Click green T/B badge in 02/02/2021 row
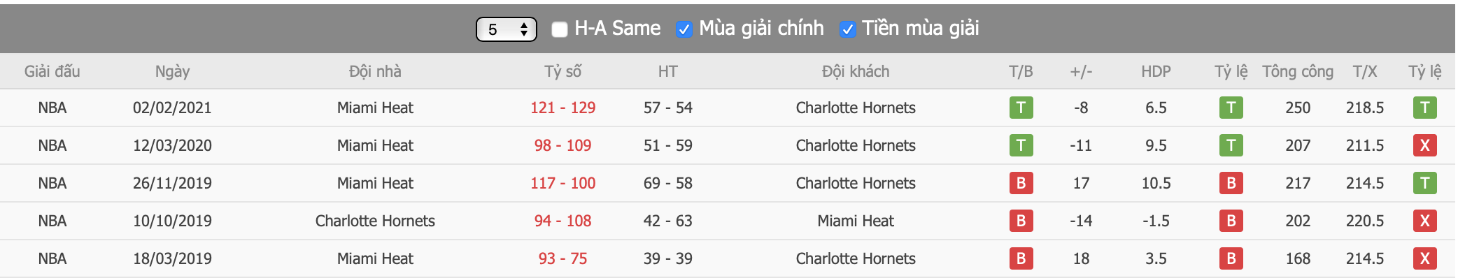Viewport: 1458px width, 278px height. coord(1021,108)
